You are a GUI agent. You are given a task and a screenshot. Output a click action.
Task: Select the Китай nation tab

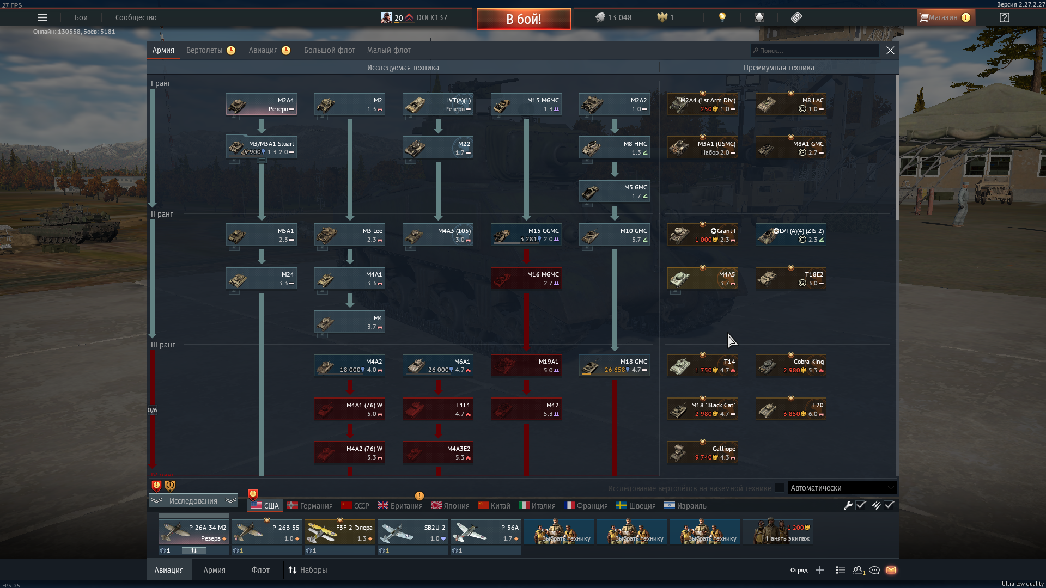click(x=494, y=506)
